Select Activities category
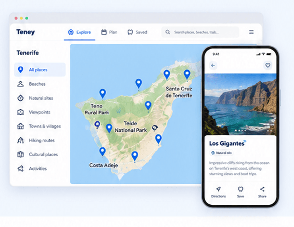This screenshot has width=294, height=227. (40, 169)
